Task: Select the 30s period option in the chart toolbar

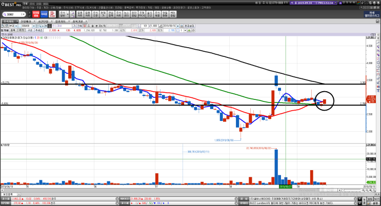Action: click(x=101, y=26)
